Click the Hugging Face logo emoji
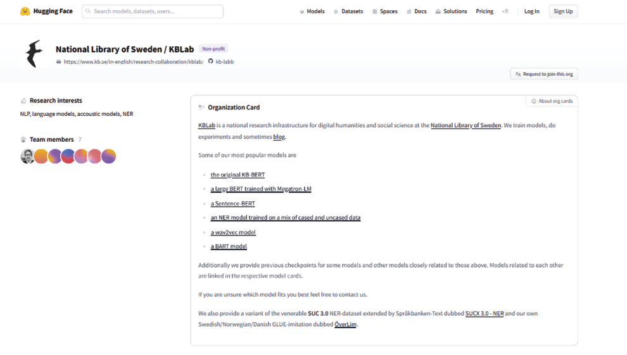627x355 pixels. tap(25, 11)
